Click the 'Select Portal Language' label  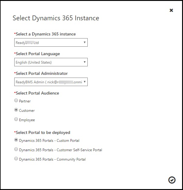37,54
